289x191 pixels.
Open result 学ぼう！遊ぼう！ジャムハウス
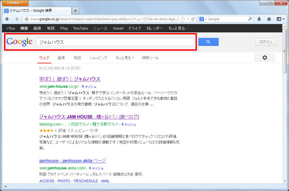(70, 79)
